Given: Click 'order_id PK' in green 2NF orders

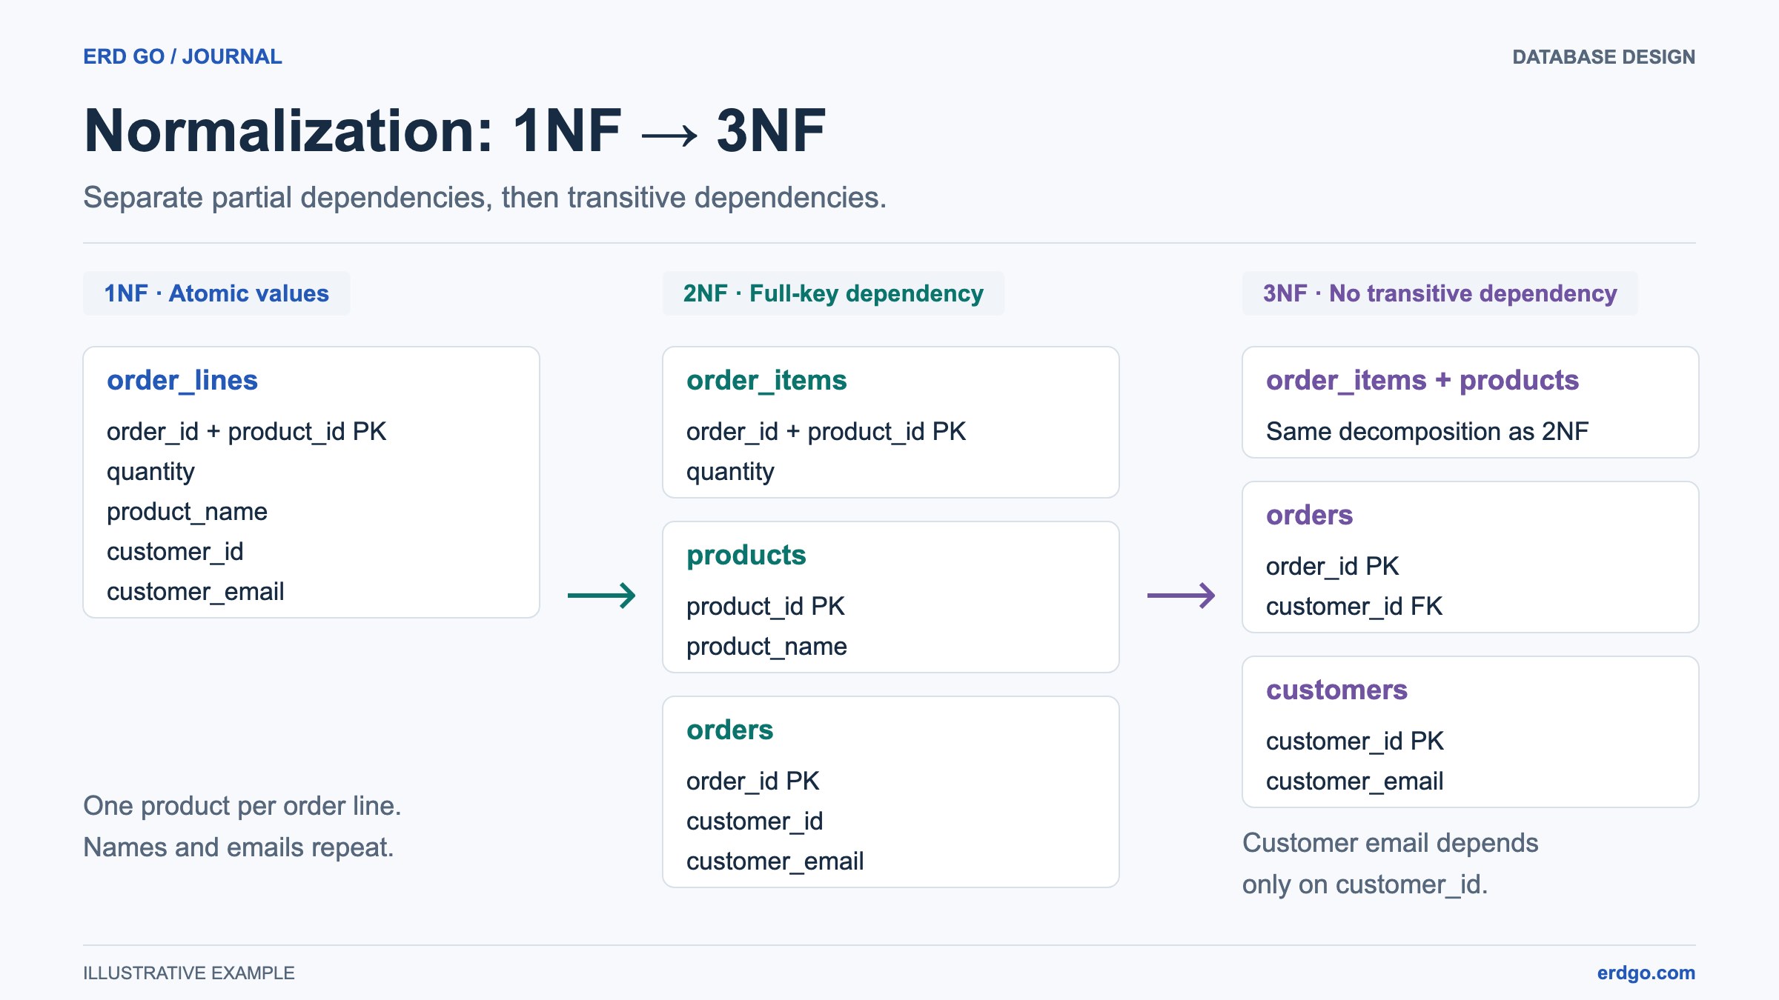Looking at the screenshot, I should [x=752, y=781].
